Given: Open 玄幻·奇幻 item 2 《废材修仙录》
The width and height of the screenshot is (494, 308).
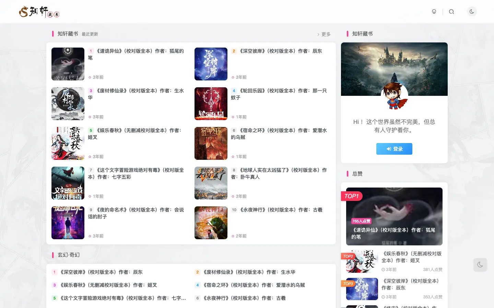Looking at the screenshot, I should click(x=249, y=272).
